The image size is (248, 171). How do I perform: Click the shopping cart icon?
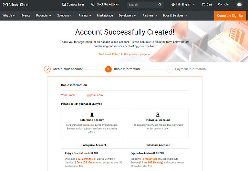[204, 4]
